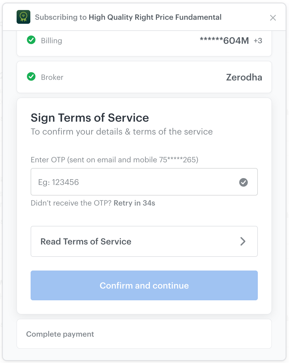Click the grey tick icon in OTP field

coord(244,182)
